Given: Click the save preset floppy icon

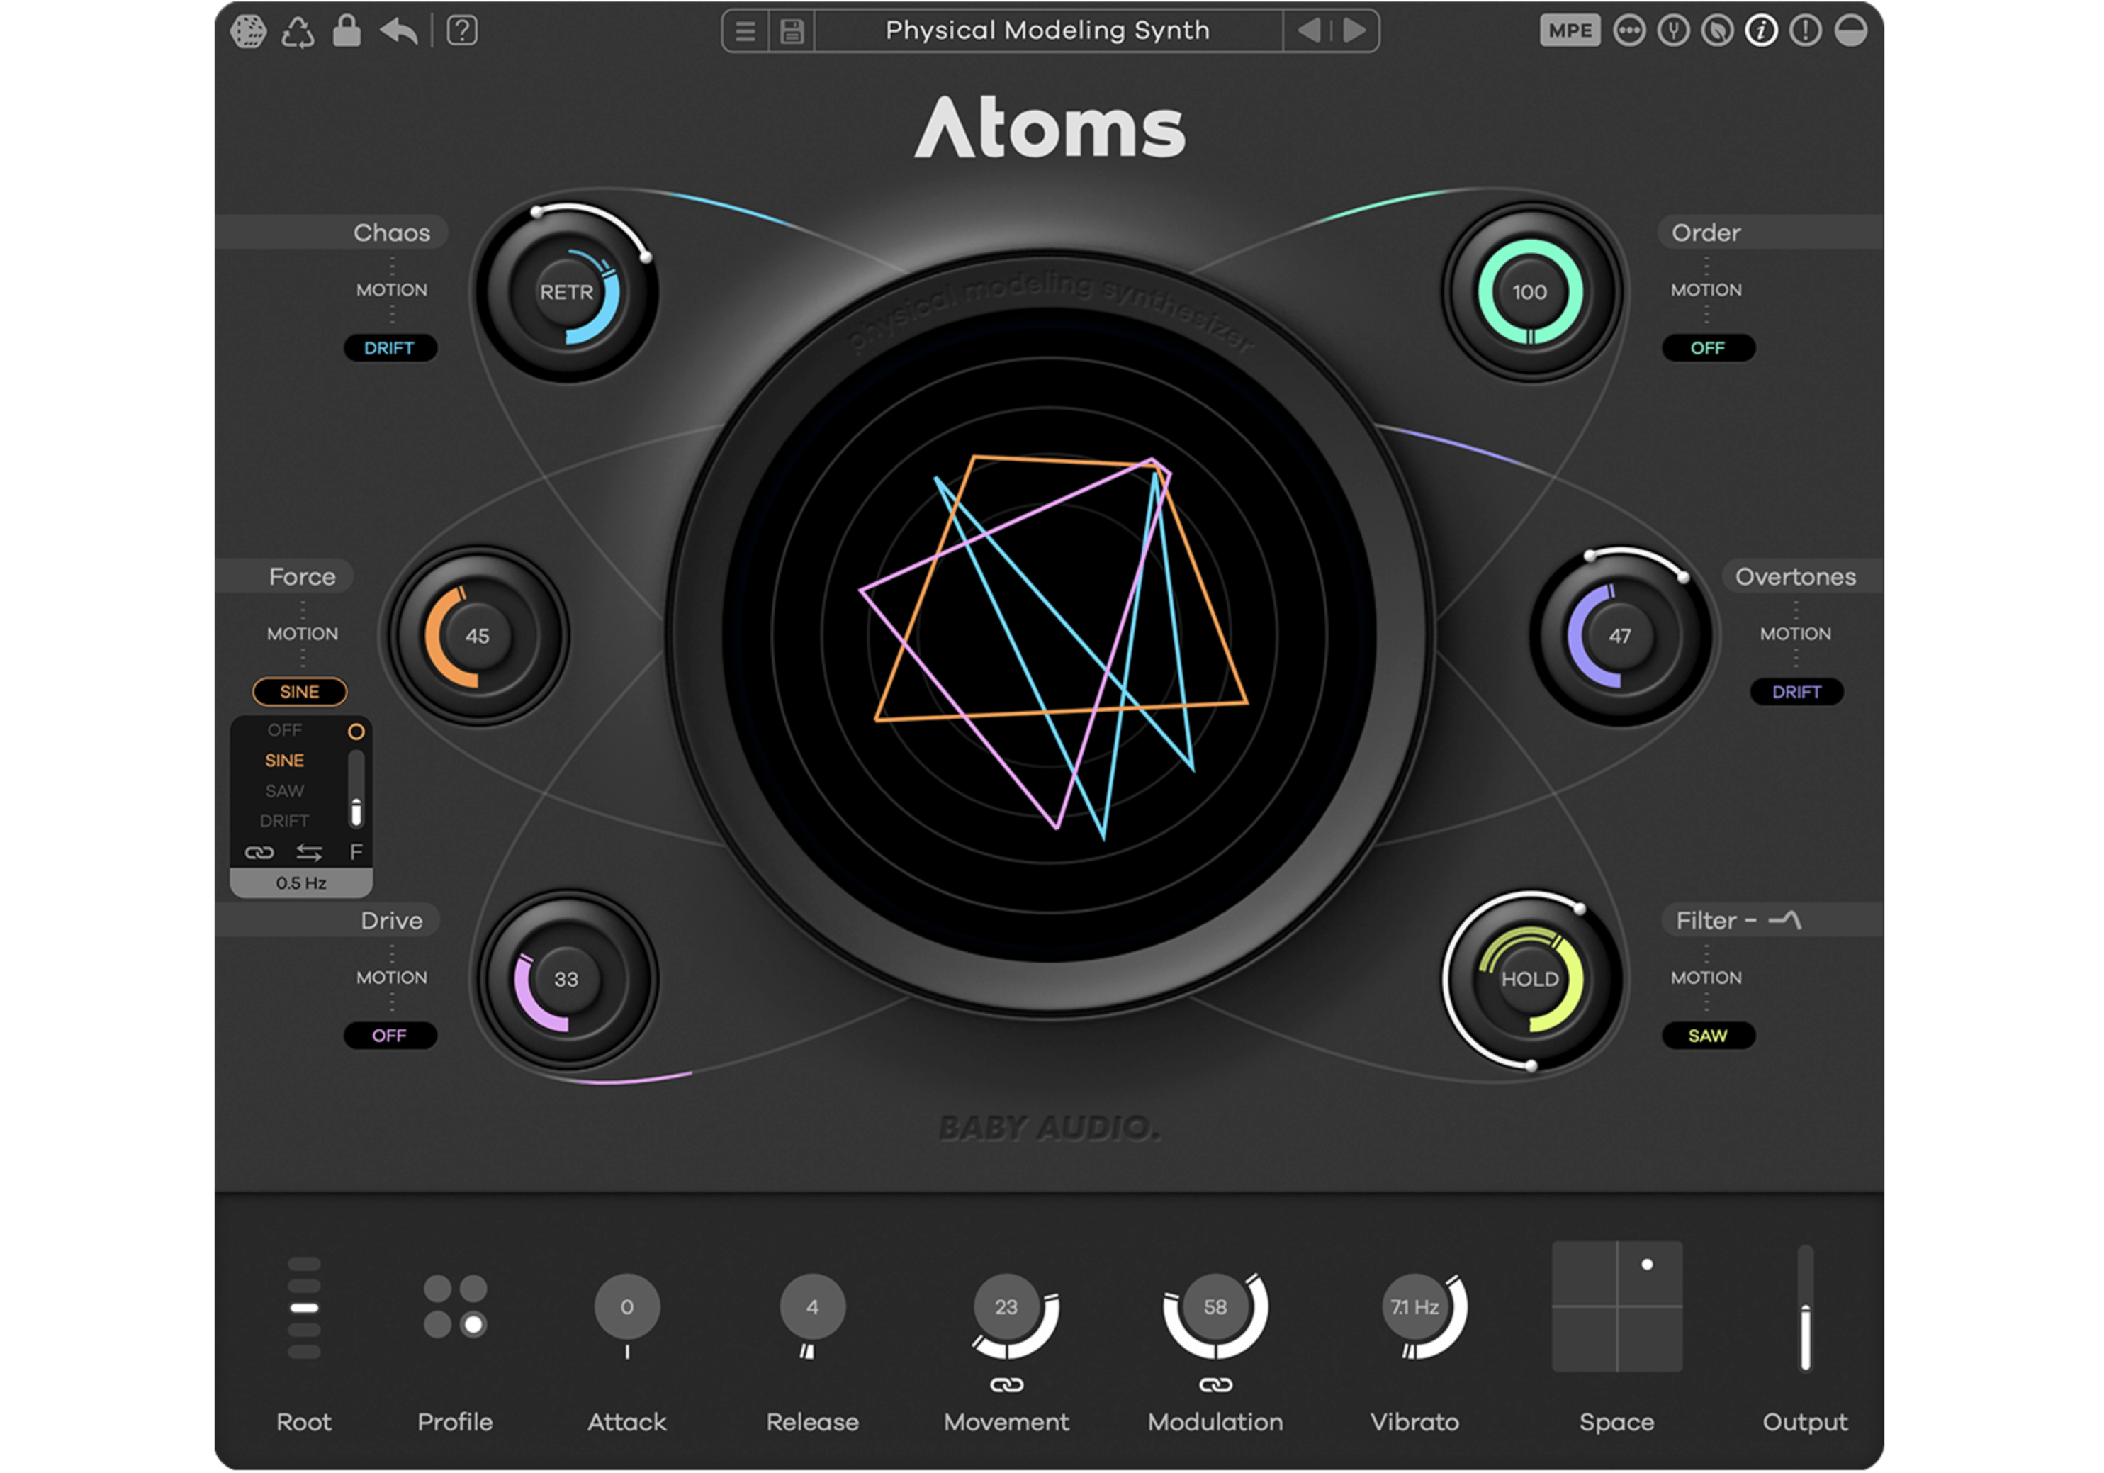Looking at the screenshot, I should point(792,32).
